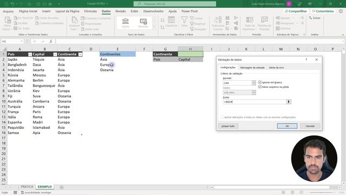Viewport: 346px width, 195px height.
Task: Switch to Alerta de erro tab
Action: pos(276,68)
